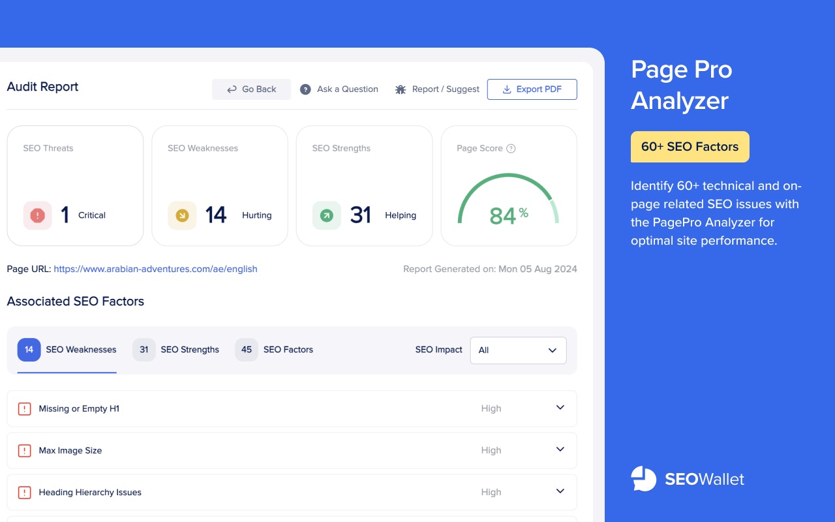
Task: Click the Report Generated on date text
Action: tap(490, 269)
